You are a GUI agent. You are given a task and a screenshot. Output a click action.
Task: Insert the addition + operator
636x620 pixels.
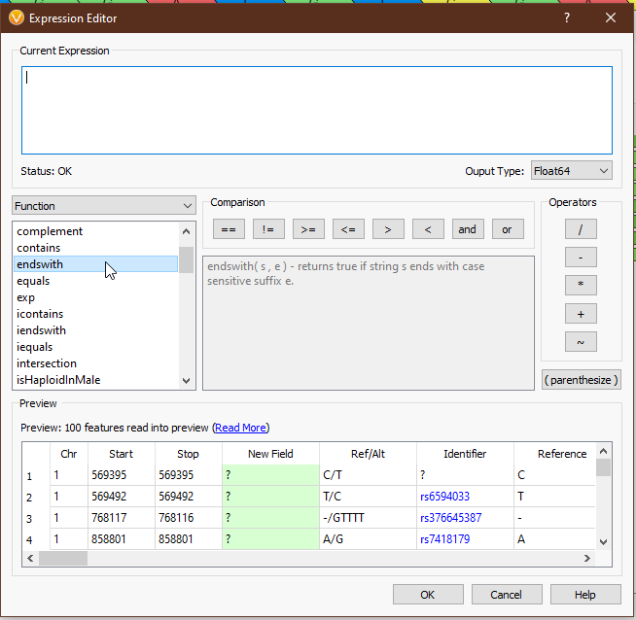tap(581, 314)
